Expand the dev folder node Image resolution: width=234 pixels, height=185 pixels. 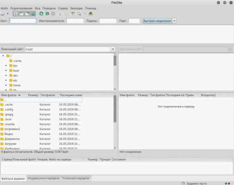(6, 76)
